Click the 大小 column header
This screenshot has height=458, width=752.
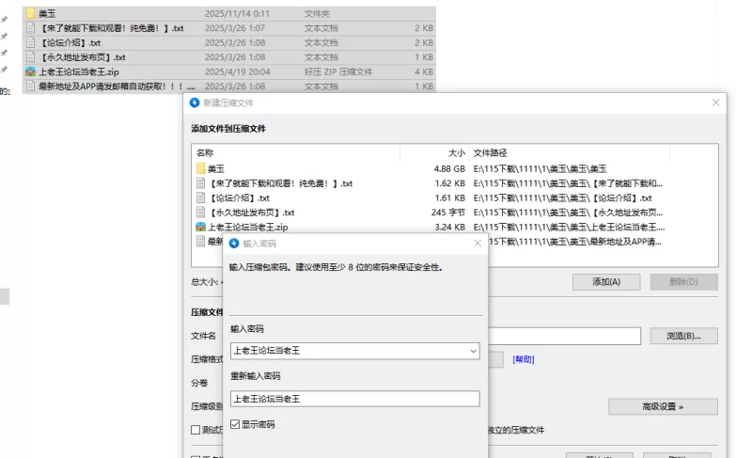tap(456, 152)
